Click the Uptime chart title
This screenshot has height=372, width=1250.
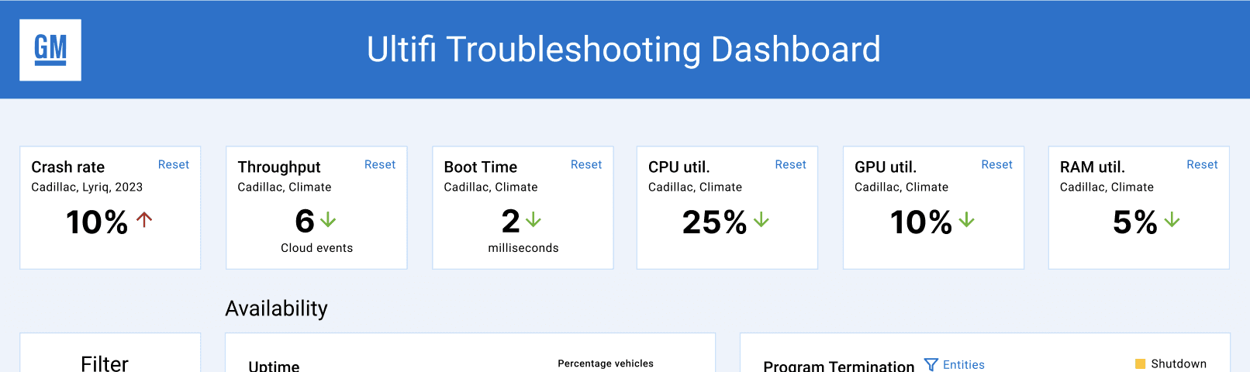pyautogui.click(x=274, y=365)
